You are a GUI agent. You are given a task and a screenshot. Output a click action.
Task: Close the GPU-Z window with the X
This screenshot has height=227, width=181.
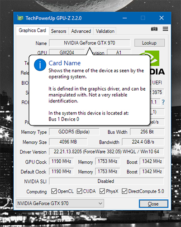(x=162, y=18)
